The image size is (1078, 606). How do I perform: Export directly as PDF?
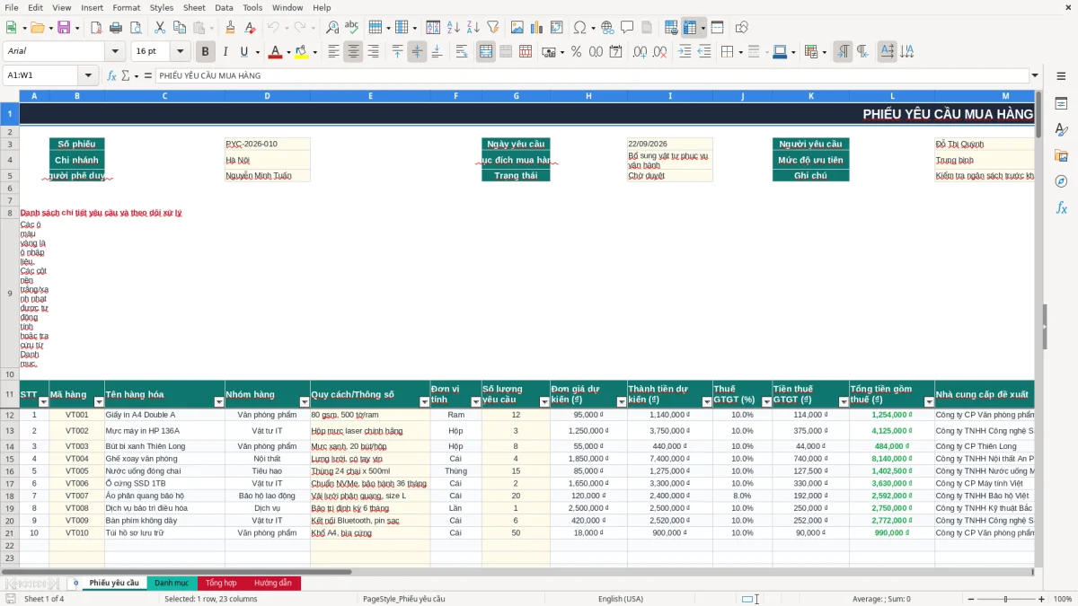pos(96,28)
